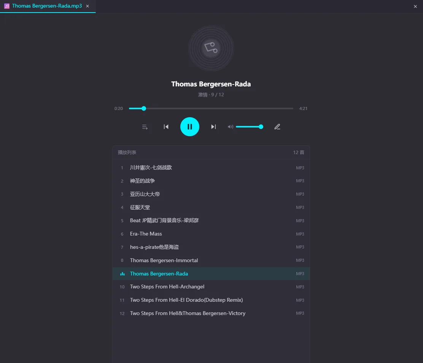The width and height of the screenshot is (423, 363).
Task: Click the song progress bar handle
Action: point(144,108)
